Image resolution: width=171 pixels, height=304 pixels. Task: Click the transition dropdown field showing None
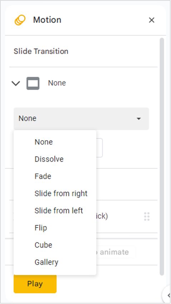(x=81, y=119)
